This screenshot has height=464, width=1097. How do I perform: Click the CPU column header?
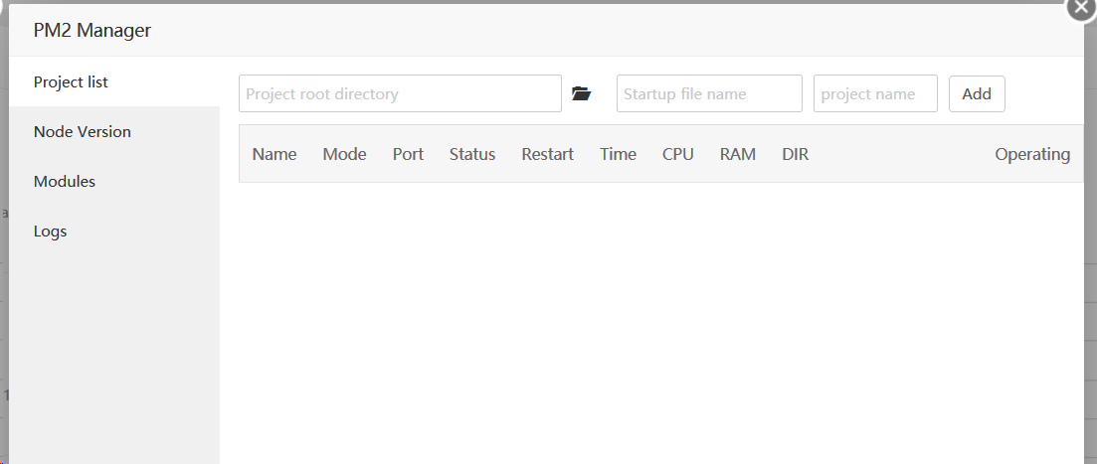(x=678, y=154)
